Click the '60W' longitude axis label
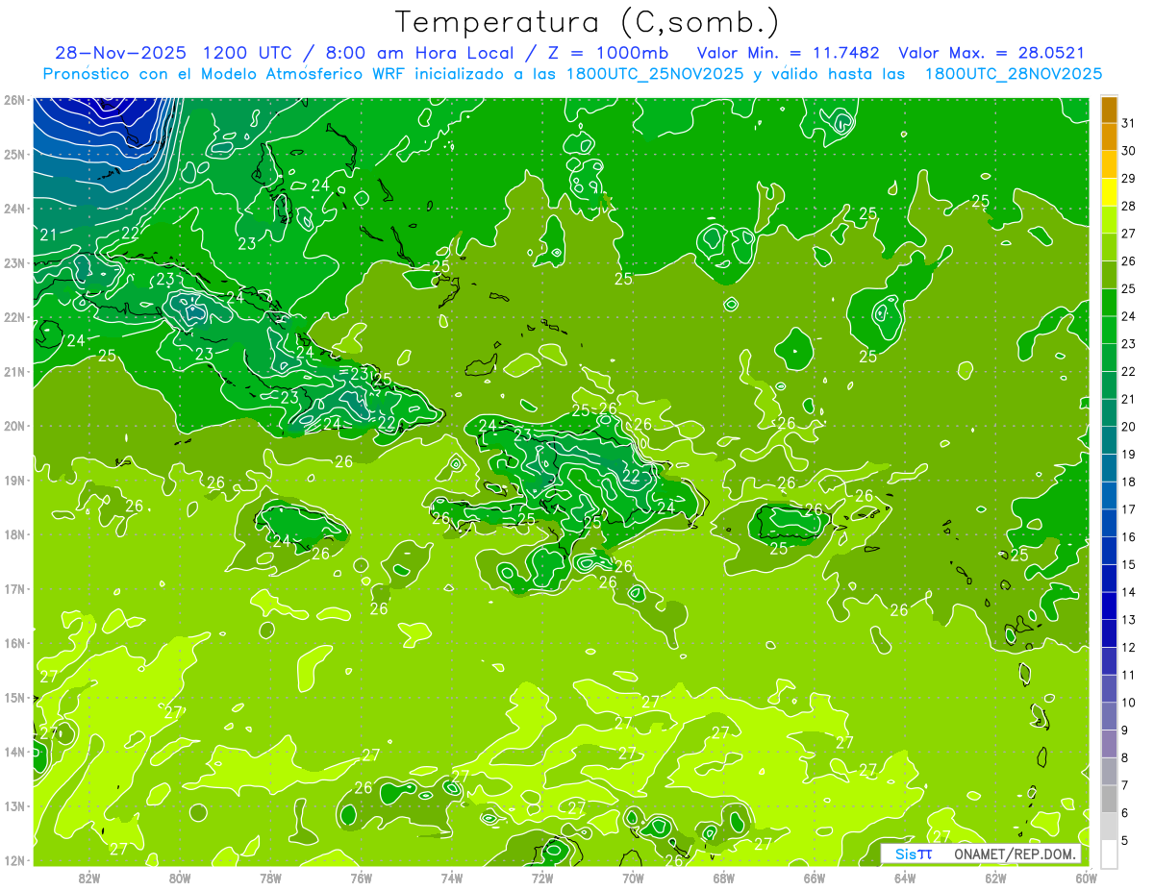The height and width of the screenshot is (891, 1154). pos(1086,878)
